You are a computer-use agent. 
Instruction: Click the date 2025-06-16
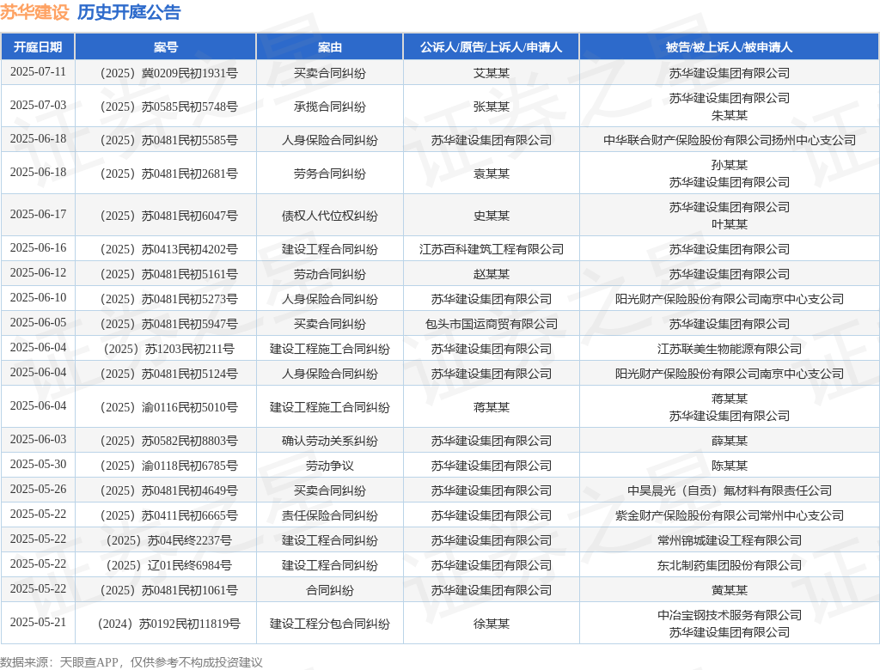coord(38,248)
